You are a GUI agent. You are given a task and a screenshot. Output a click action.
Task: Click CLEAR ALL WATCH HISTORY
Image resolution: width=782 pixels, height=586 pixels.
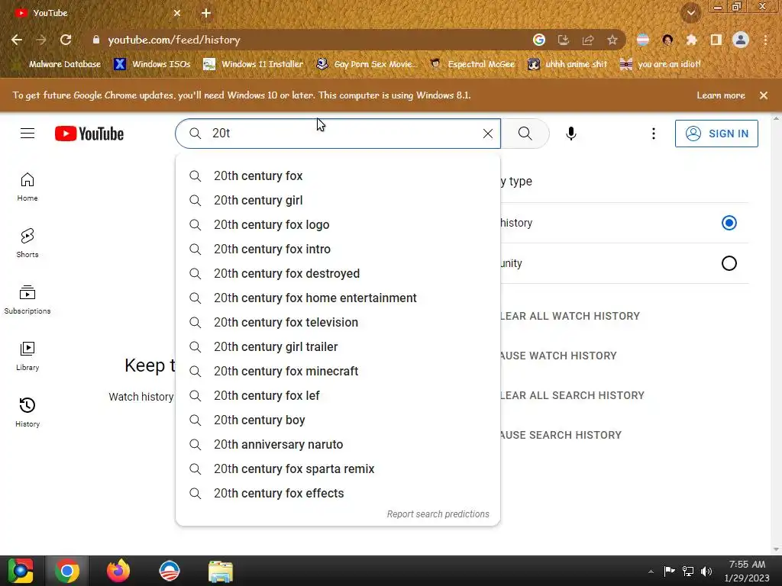tap(570, 316)
